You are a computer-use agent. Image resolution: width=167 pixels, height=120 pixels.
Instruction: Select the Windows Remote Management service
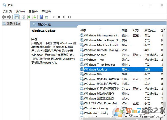tap(121, 50)
